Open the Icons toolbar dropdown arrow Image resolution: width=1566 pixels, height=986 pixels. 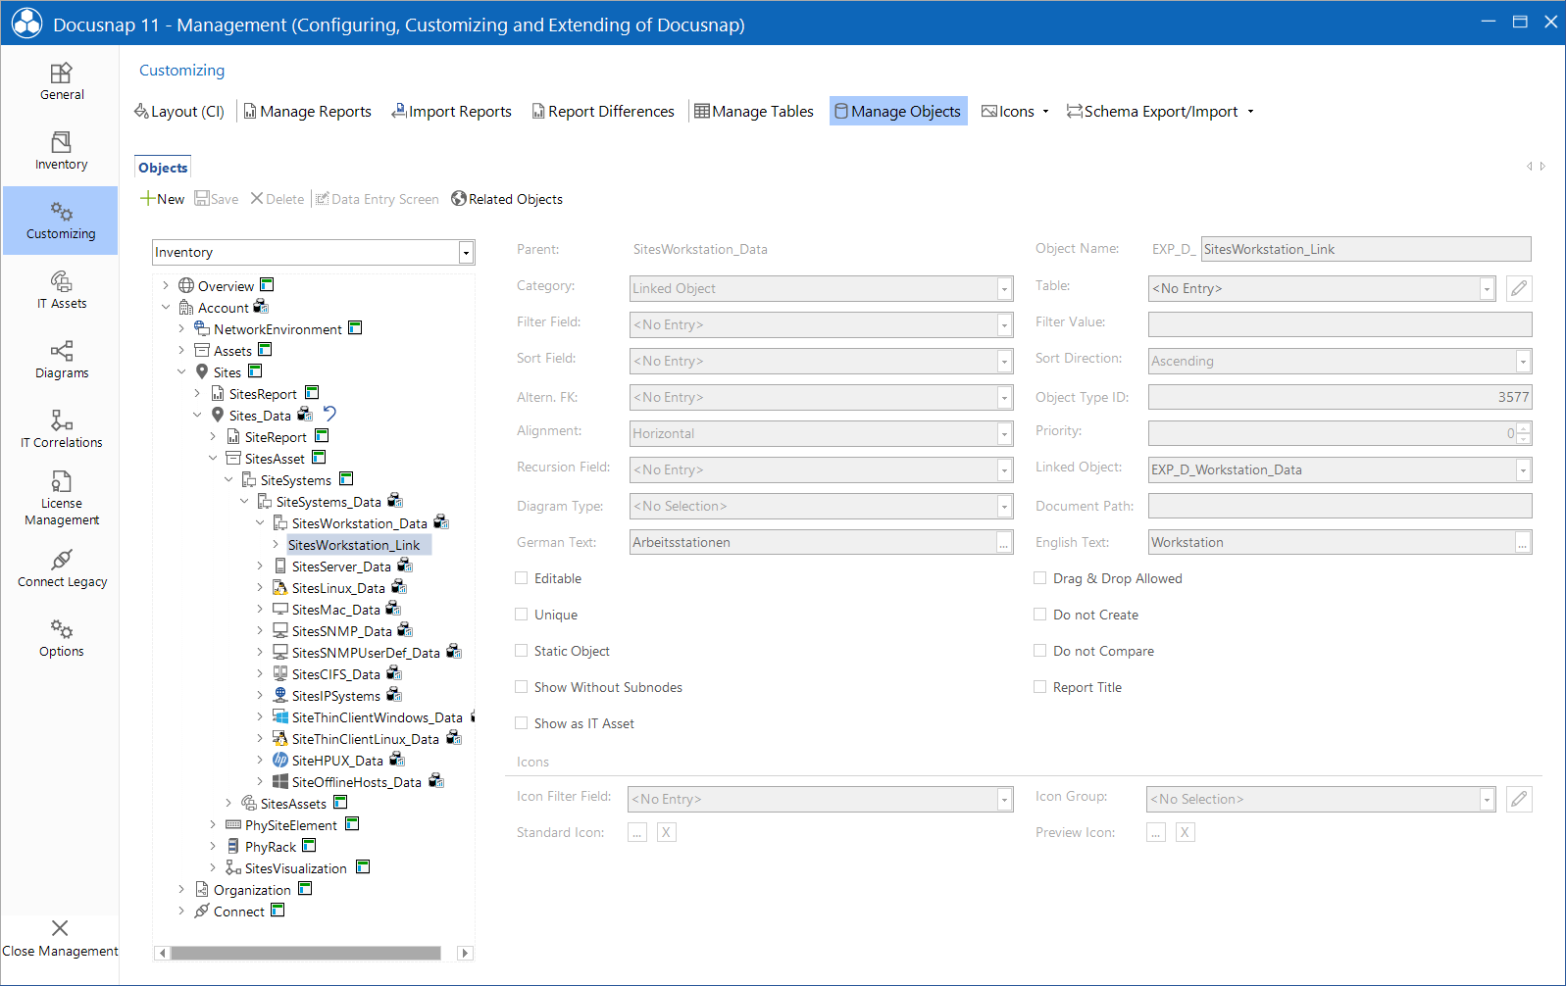point(1045,112)
